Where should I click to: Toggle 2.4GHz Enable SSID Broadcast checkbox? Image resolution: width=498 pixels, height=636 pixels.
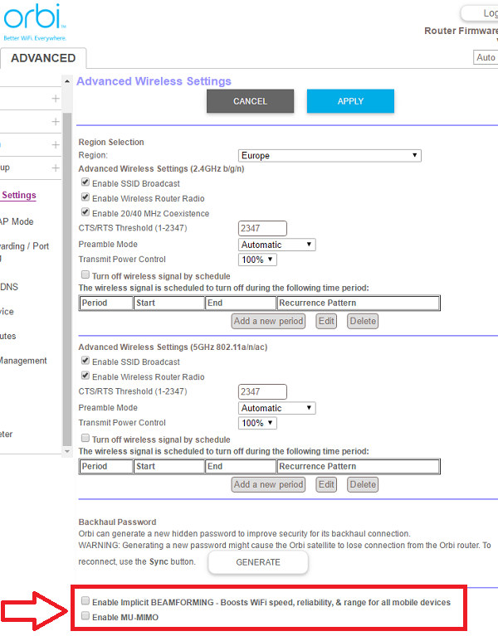[85, 182]
